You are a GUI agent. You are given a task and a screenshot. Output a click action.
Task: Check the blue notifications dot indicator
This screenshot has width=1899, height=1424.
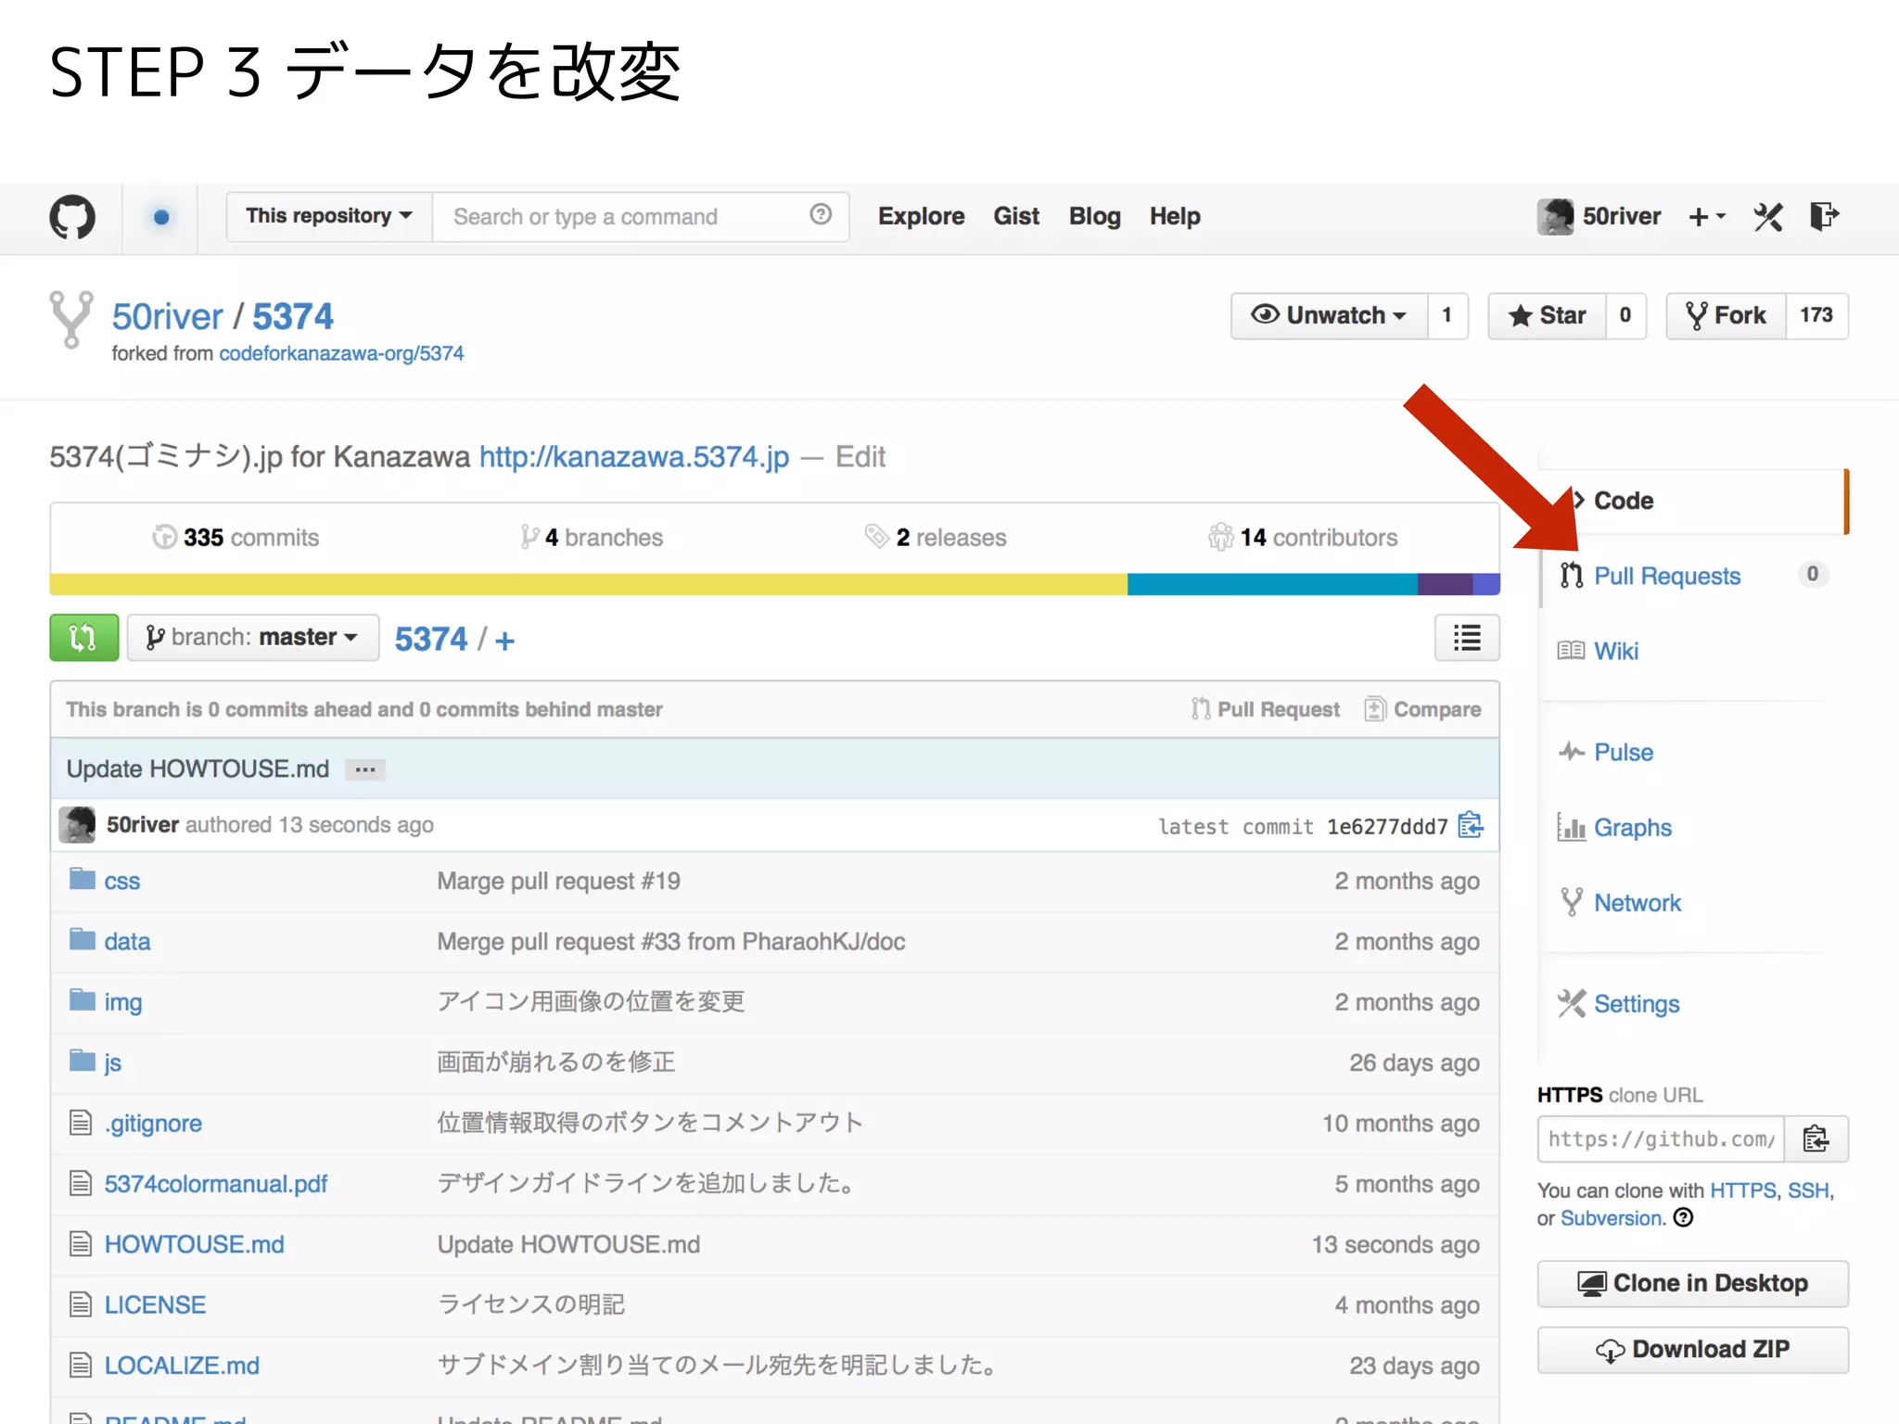pyautogui.click(x=161, y=217)
